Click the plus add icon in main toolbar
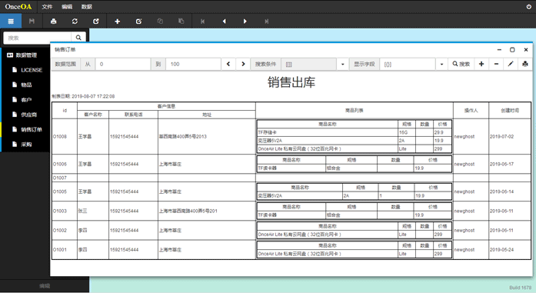The width and height of the screenshot is (536, 293). coord(117,22)
